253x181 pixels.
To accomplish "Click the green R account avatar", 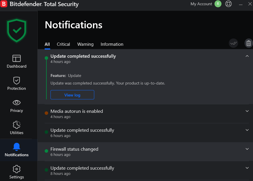I will [218, 4].
